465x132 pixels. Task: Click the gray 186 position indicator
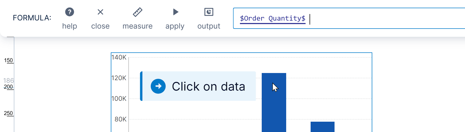point(8,80)
